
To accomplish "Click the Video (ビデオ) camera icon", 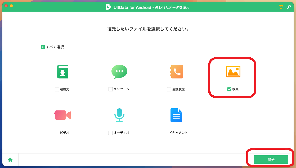I will (x=63, y=115).
